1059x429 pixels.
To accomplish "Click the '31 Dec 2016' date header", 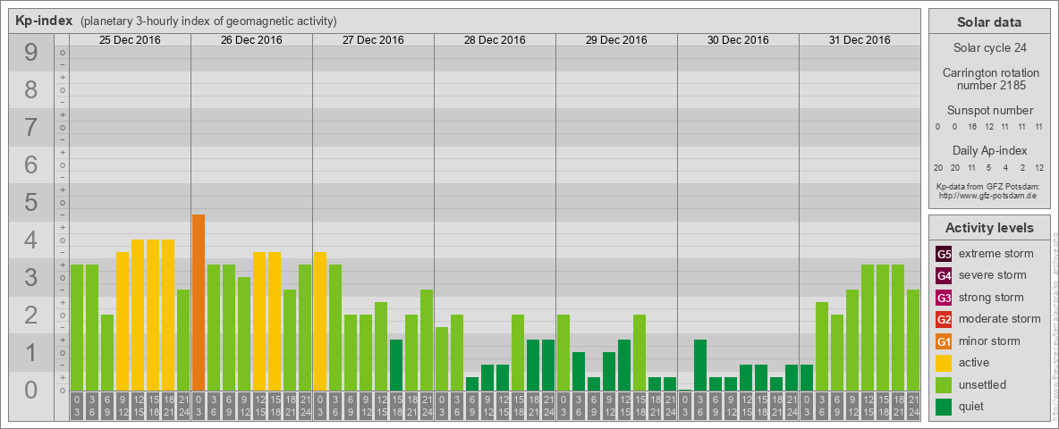I will pyautogui.click(x=860, y=40).
